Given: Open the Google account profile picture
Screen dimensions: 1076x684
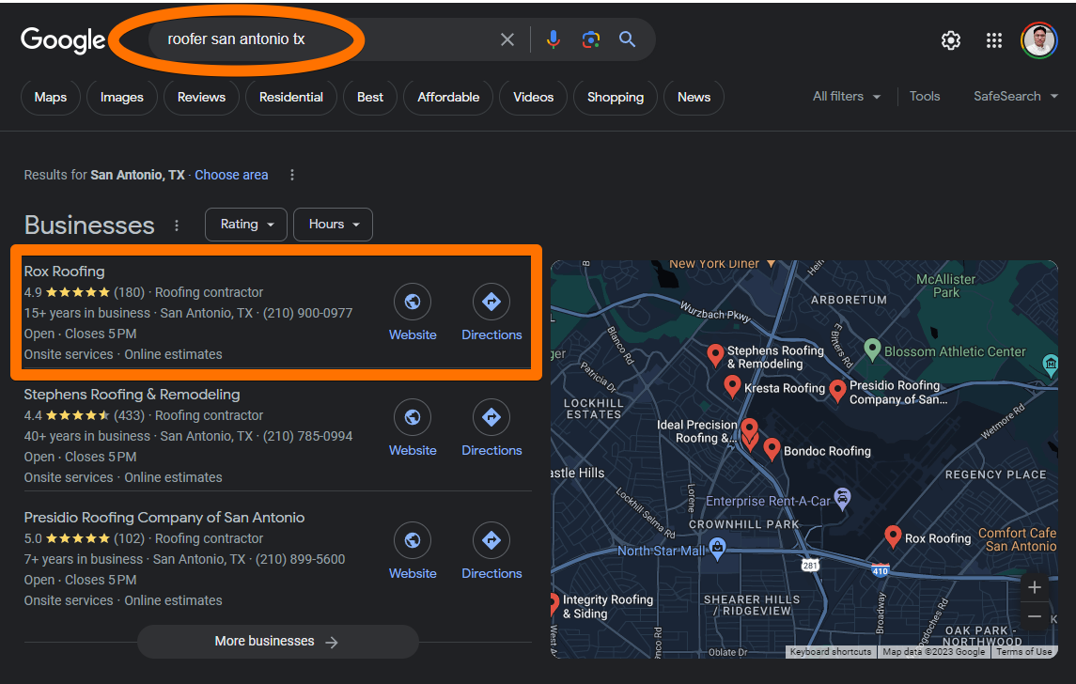Looking at the screenshot, I should [x=1039, y=40].
